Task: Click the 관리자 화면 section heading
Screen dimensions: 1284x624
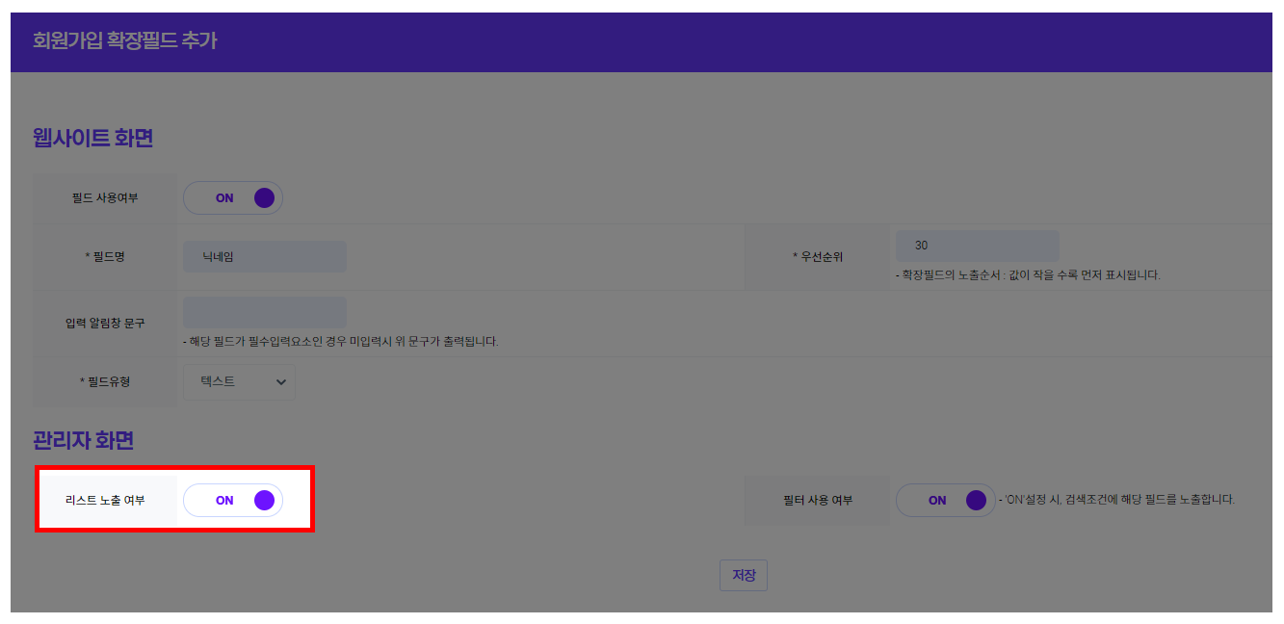Action: pyautogui.click(x=83, y=441)
